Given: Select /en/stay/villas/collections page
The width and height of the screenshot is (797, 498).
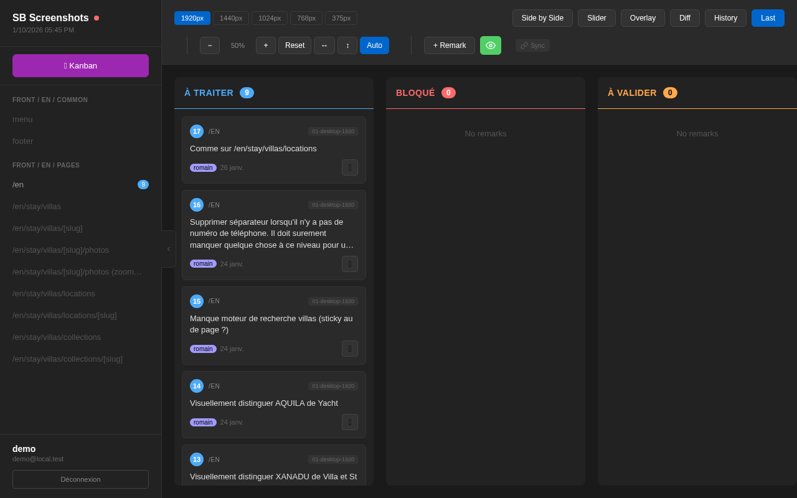Looking at the screenshot, I should pyautogui.click(x=80, y=337).
